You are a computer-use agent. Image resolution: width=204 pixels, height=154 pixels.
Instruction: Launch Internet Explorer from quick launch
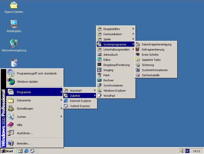pyautogui.click(x=27, y=151)
